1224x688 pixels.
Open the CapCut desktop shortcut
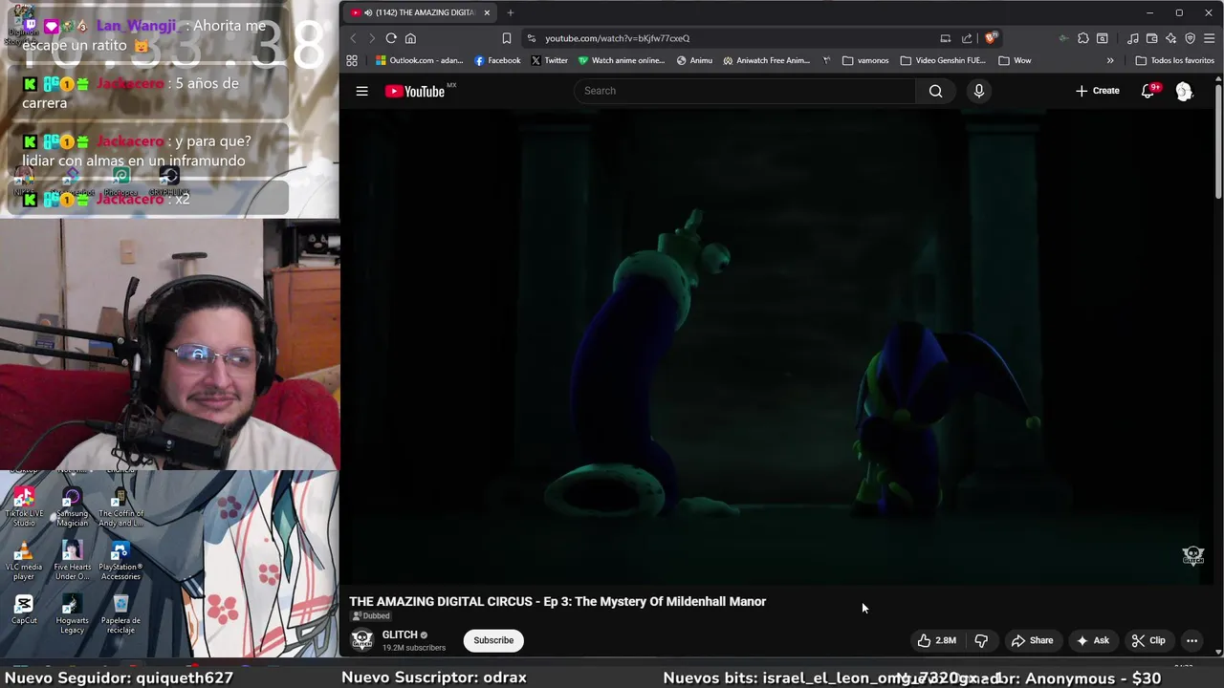click(x=24, y=610)
